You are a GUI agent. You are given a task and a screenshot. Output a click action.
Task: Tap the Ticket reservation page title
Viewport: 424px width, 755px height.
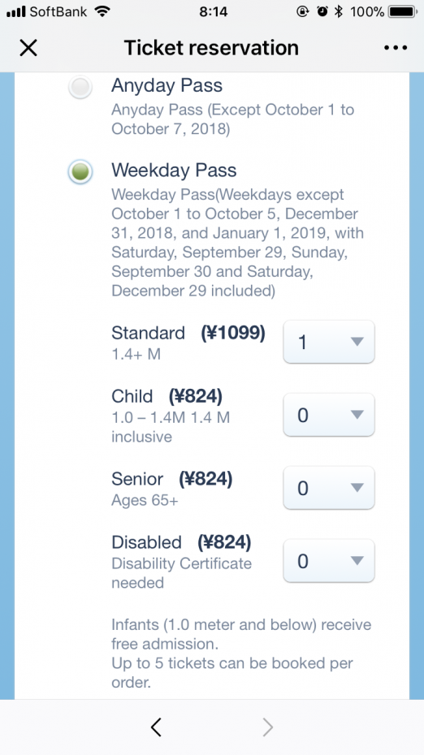tap(211, 48)
